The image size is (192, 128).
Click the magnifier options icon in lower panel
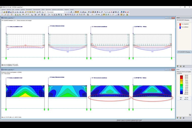tap(190, 115)
